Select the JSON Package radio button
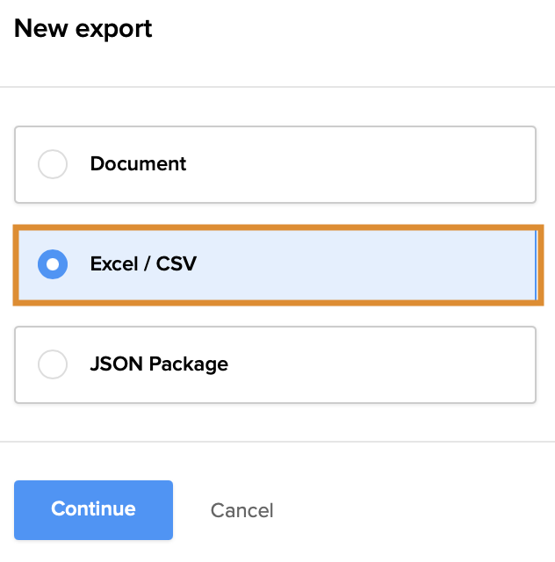Viewport: 555px width, 562px height. 53,364
